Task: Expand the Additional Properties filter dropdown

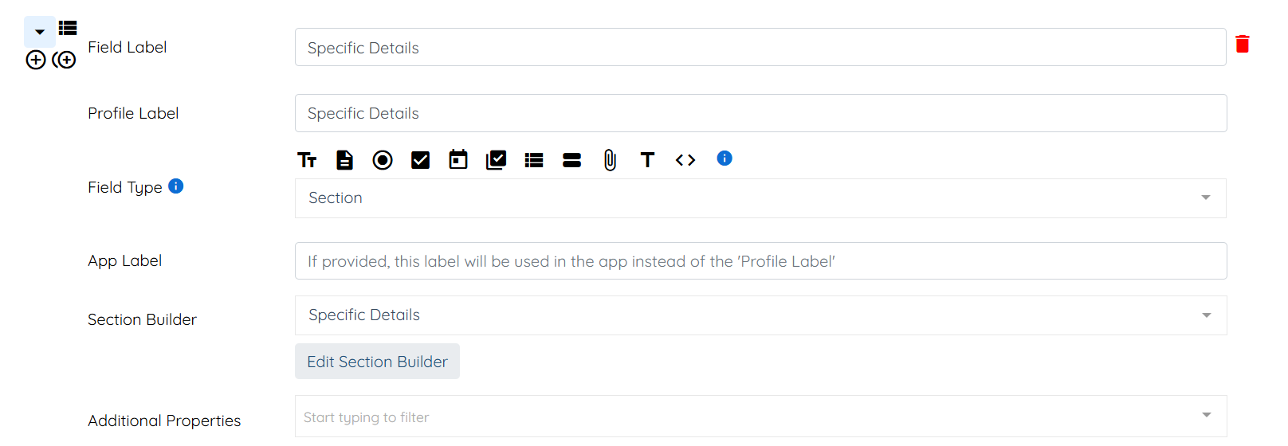Action: coord(760,417)
